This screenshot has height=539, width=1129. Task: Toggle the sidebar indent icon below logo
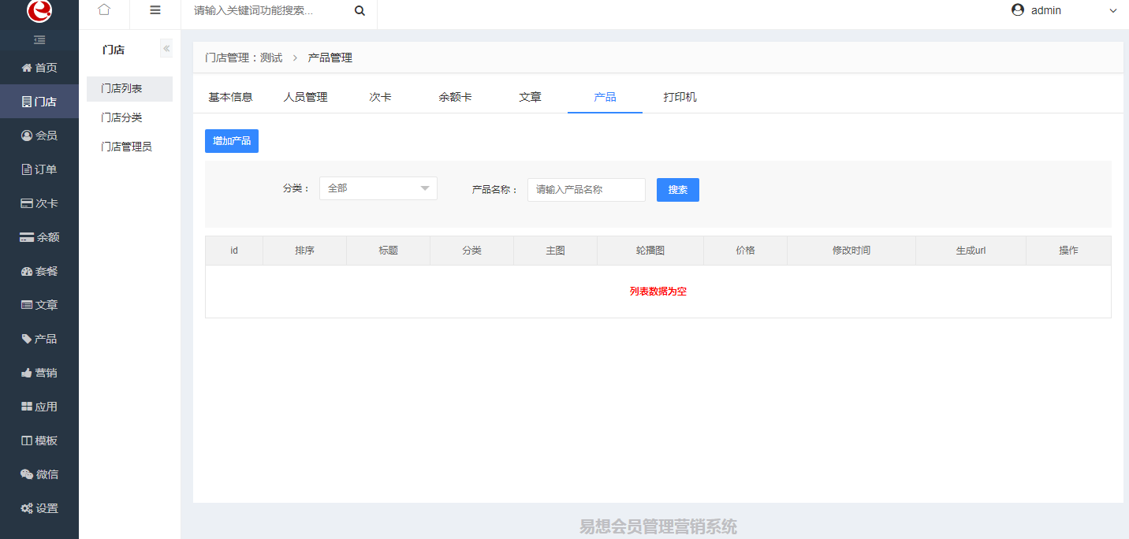(x=39, y=40)
